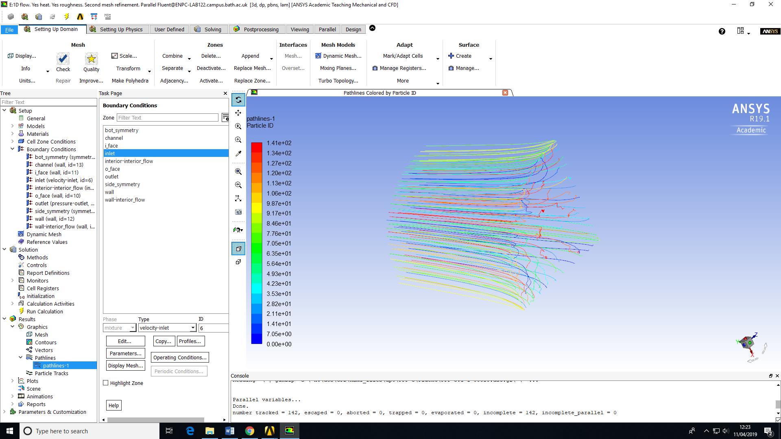Image resolution: width=781 pixels, height=439 pixels.
Task: Select the zoom to area tool
Action: [x=238, y=140]
